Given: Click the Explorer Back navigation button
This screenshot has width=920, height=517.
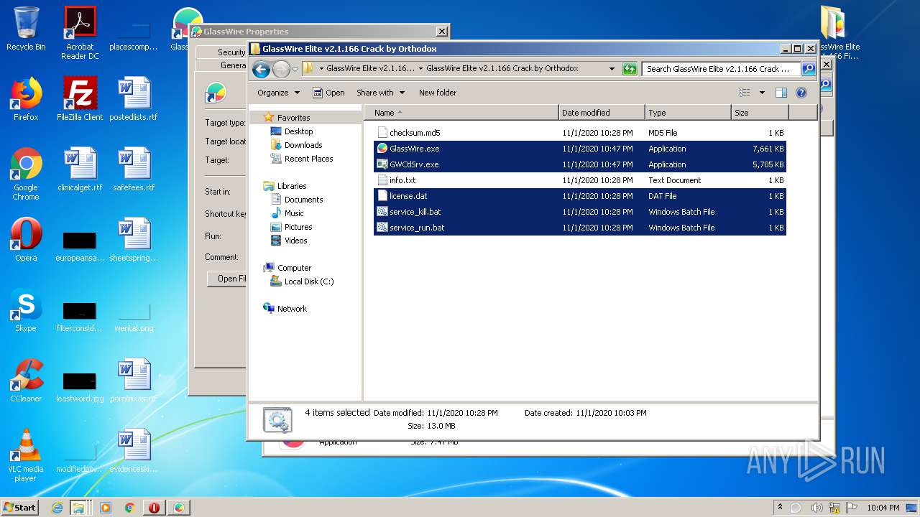Looking at the screenshot, I should pos(261,69).
